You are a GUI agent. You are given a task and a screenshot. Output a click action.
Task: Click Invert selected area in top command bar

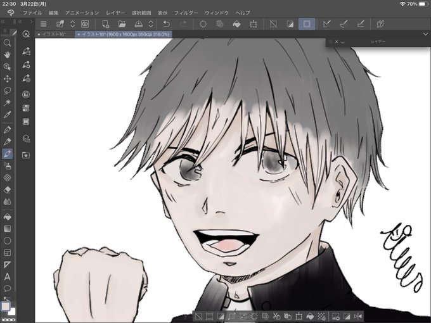point(290,24)
